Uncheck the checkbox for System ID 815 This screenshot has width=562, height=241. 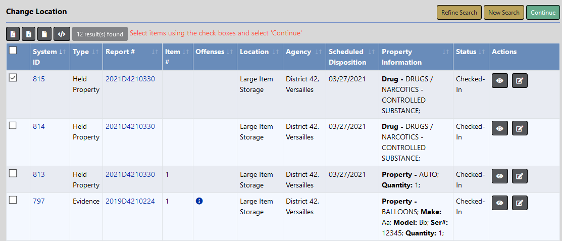coord(13,77)
